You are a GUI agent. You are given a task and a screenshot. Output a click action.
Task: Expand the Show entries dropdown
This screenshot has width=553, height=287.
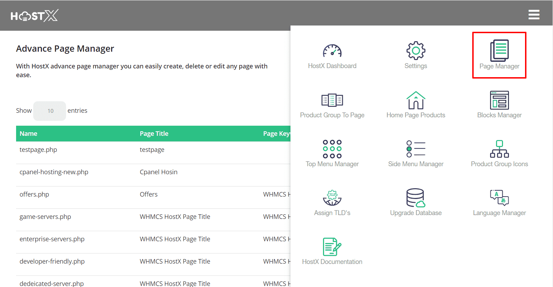[50, 111]
